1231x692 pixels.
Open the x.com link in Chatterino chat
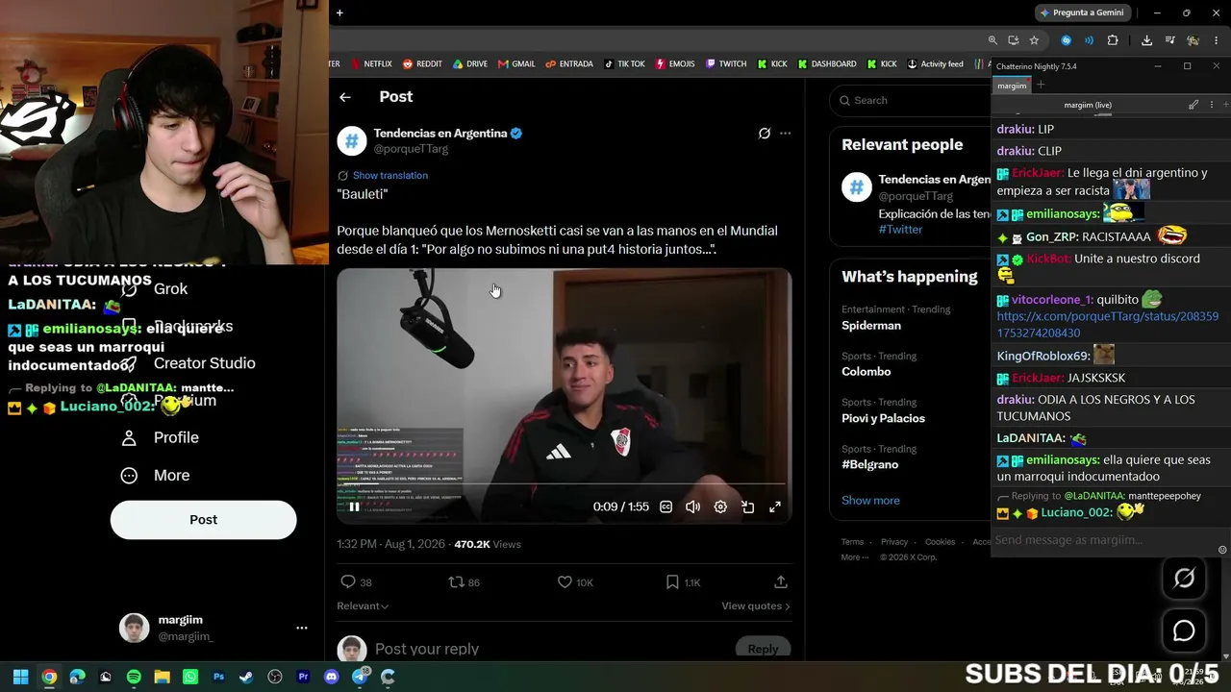[x=1107, y=325]
